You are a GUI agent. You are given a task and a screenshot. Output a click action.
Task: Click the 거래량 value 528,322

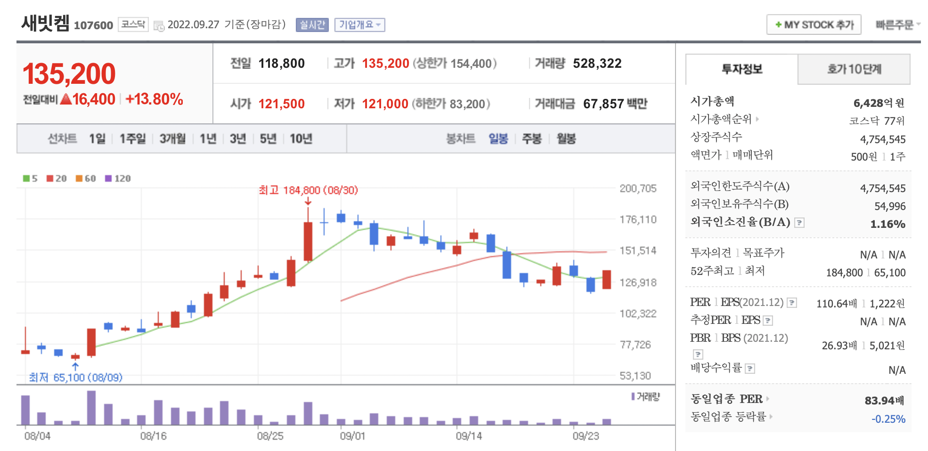(x=597, y=64)
